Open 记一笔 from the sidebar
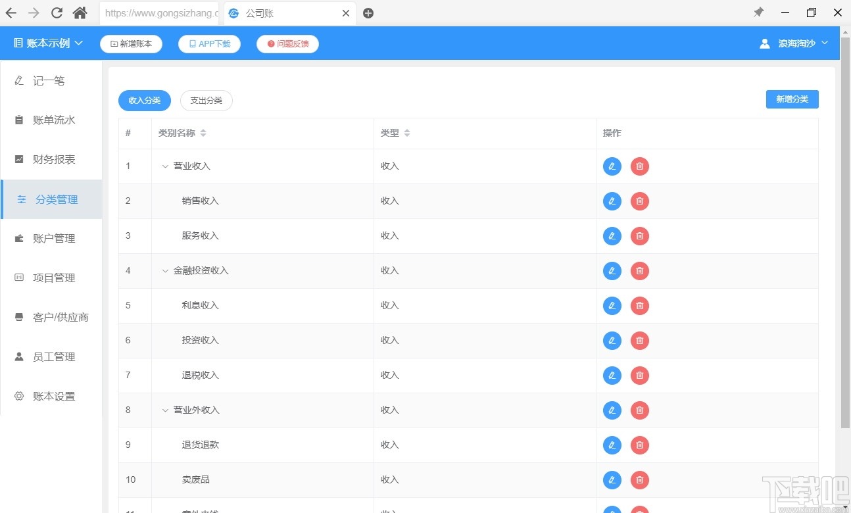The image size is (851, 513). pos(47,80)
